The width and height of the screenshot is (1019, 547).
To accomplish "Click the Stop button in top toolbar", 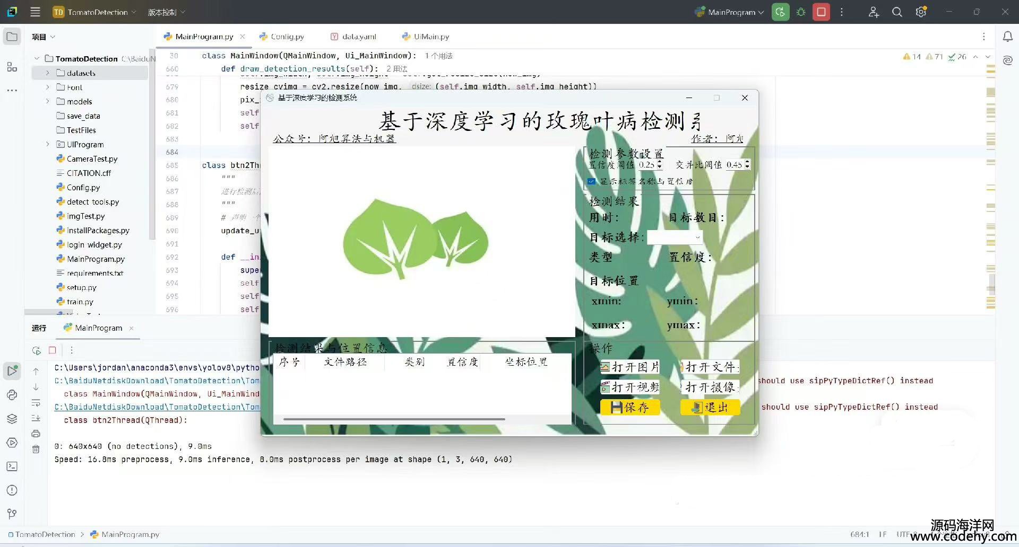I will [821, 12].
